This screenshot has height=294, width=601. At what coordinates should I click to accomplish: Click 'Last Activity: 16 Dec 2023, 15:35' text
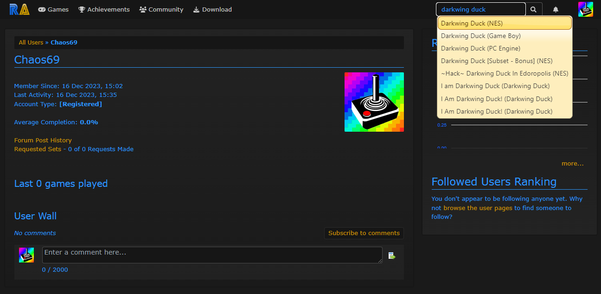click(x=65, y=95)
